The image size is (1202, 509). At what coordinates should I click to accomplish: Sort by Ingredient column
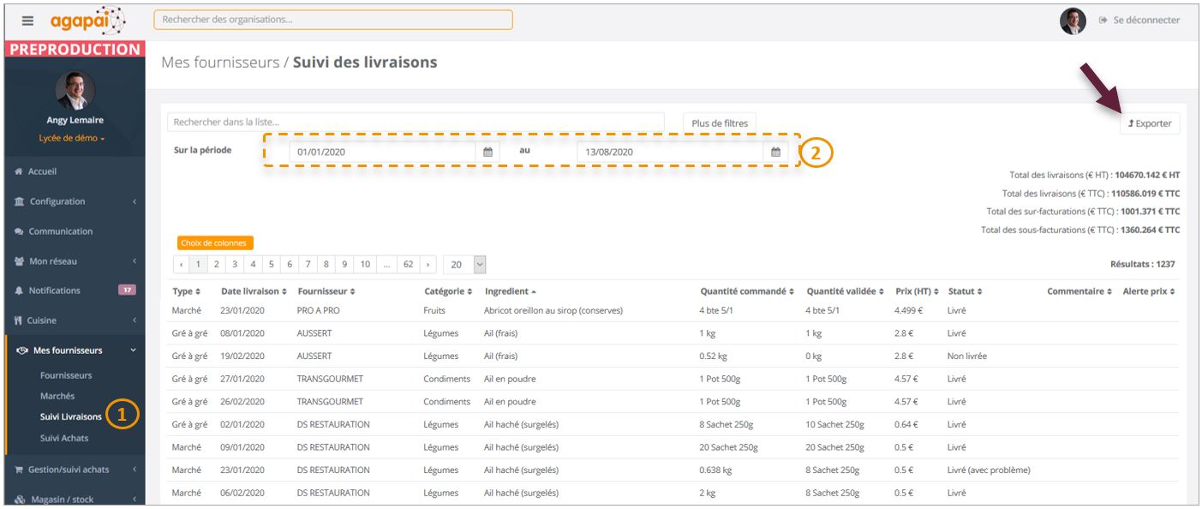click(511, 291)
